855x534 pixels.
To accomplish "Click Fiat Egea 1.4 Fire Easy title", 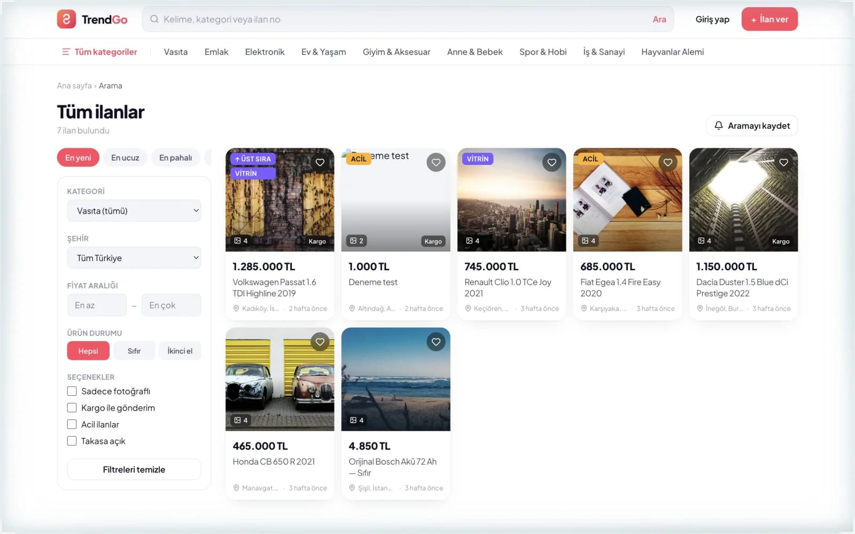I will click(620, 288).
